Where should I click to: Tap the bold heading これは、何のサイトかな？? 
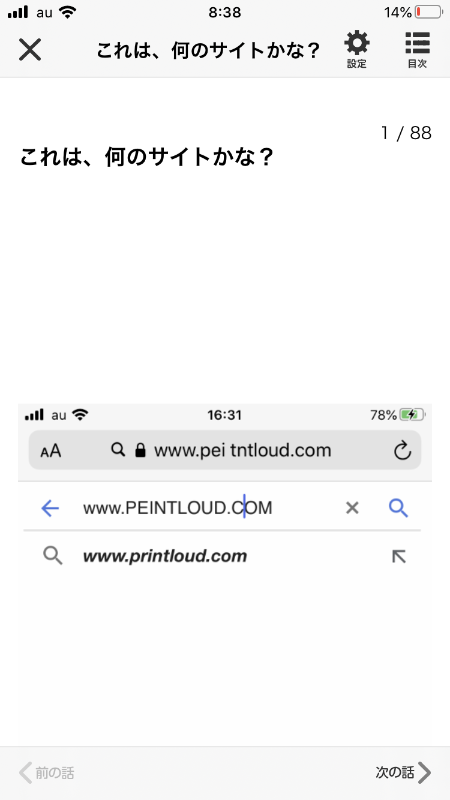click(x=147, y=158)
